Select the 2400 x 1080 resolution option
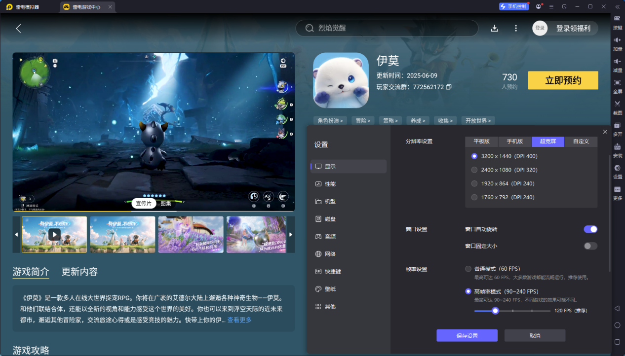The image size is (625, 356). (475, 170)
